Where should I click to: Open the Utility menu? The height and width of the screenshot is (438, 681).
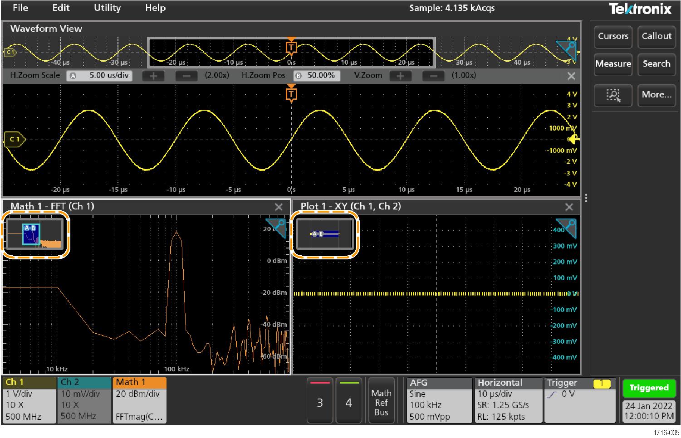(x=107, y=8)
